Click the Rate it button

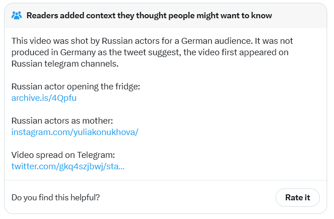[297, 198]
